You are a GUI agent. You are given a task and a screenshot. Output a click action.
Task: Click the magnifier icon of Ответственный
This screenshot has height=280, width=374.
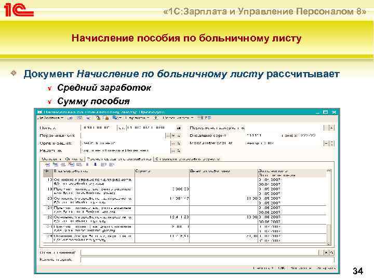pos(332,253)
